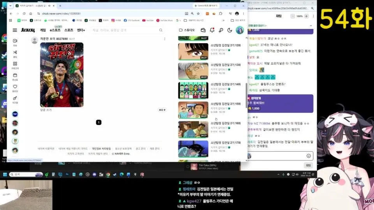Open video 소년탐정 김전일 2기 12화
The width and height of the screenshot is (374, 210).
point(226,45)
